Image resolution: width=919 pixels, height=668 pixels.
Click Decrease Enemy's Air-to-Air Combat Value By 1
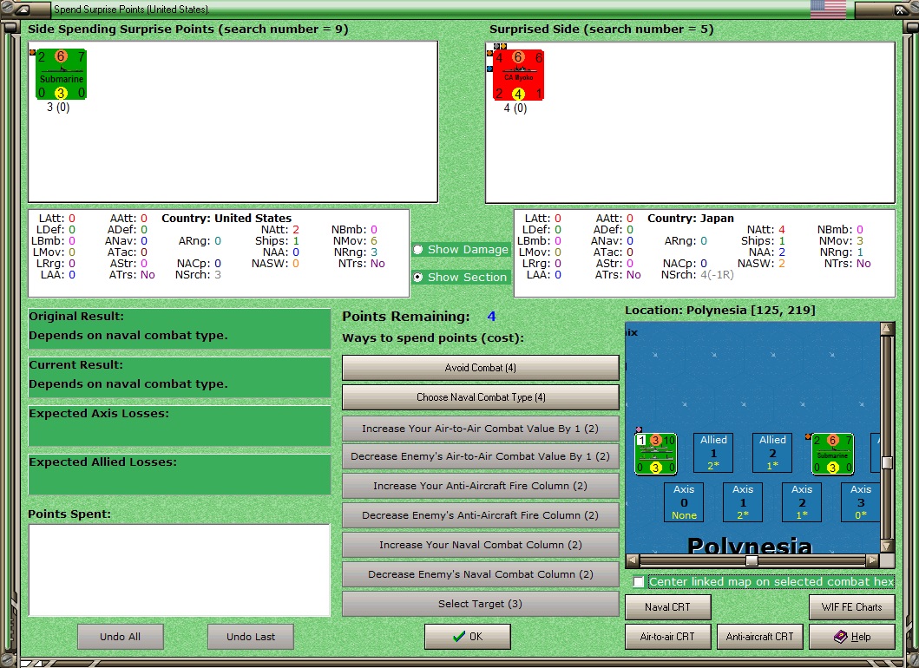click(481, 455)
